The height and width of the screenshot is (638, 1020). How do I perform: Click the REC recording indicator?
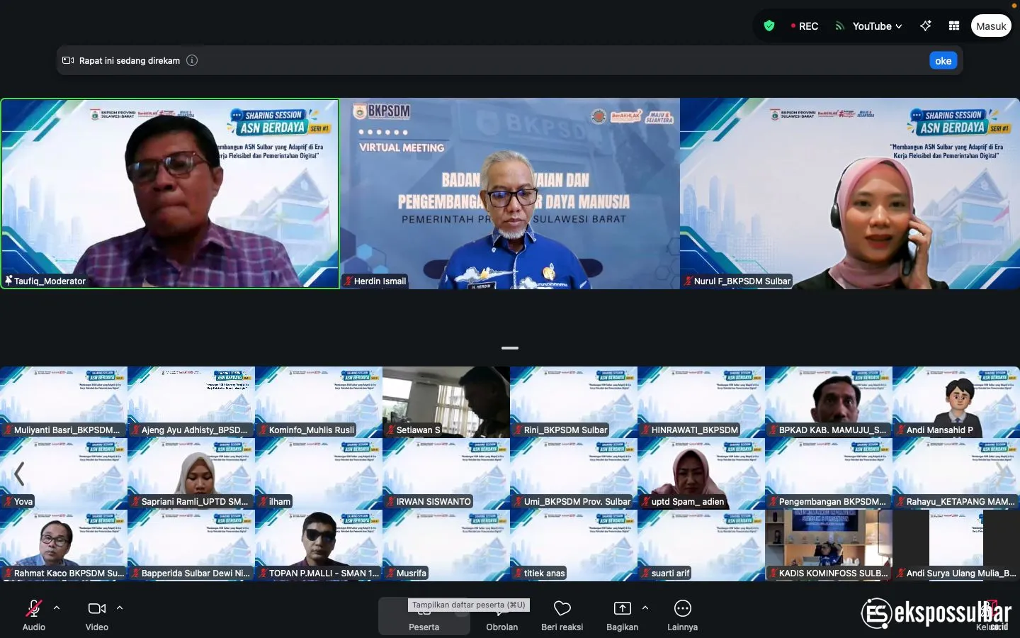805,26
